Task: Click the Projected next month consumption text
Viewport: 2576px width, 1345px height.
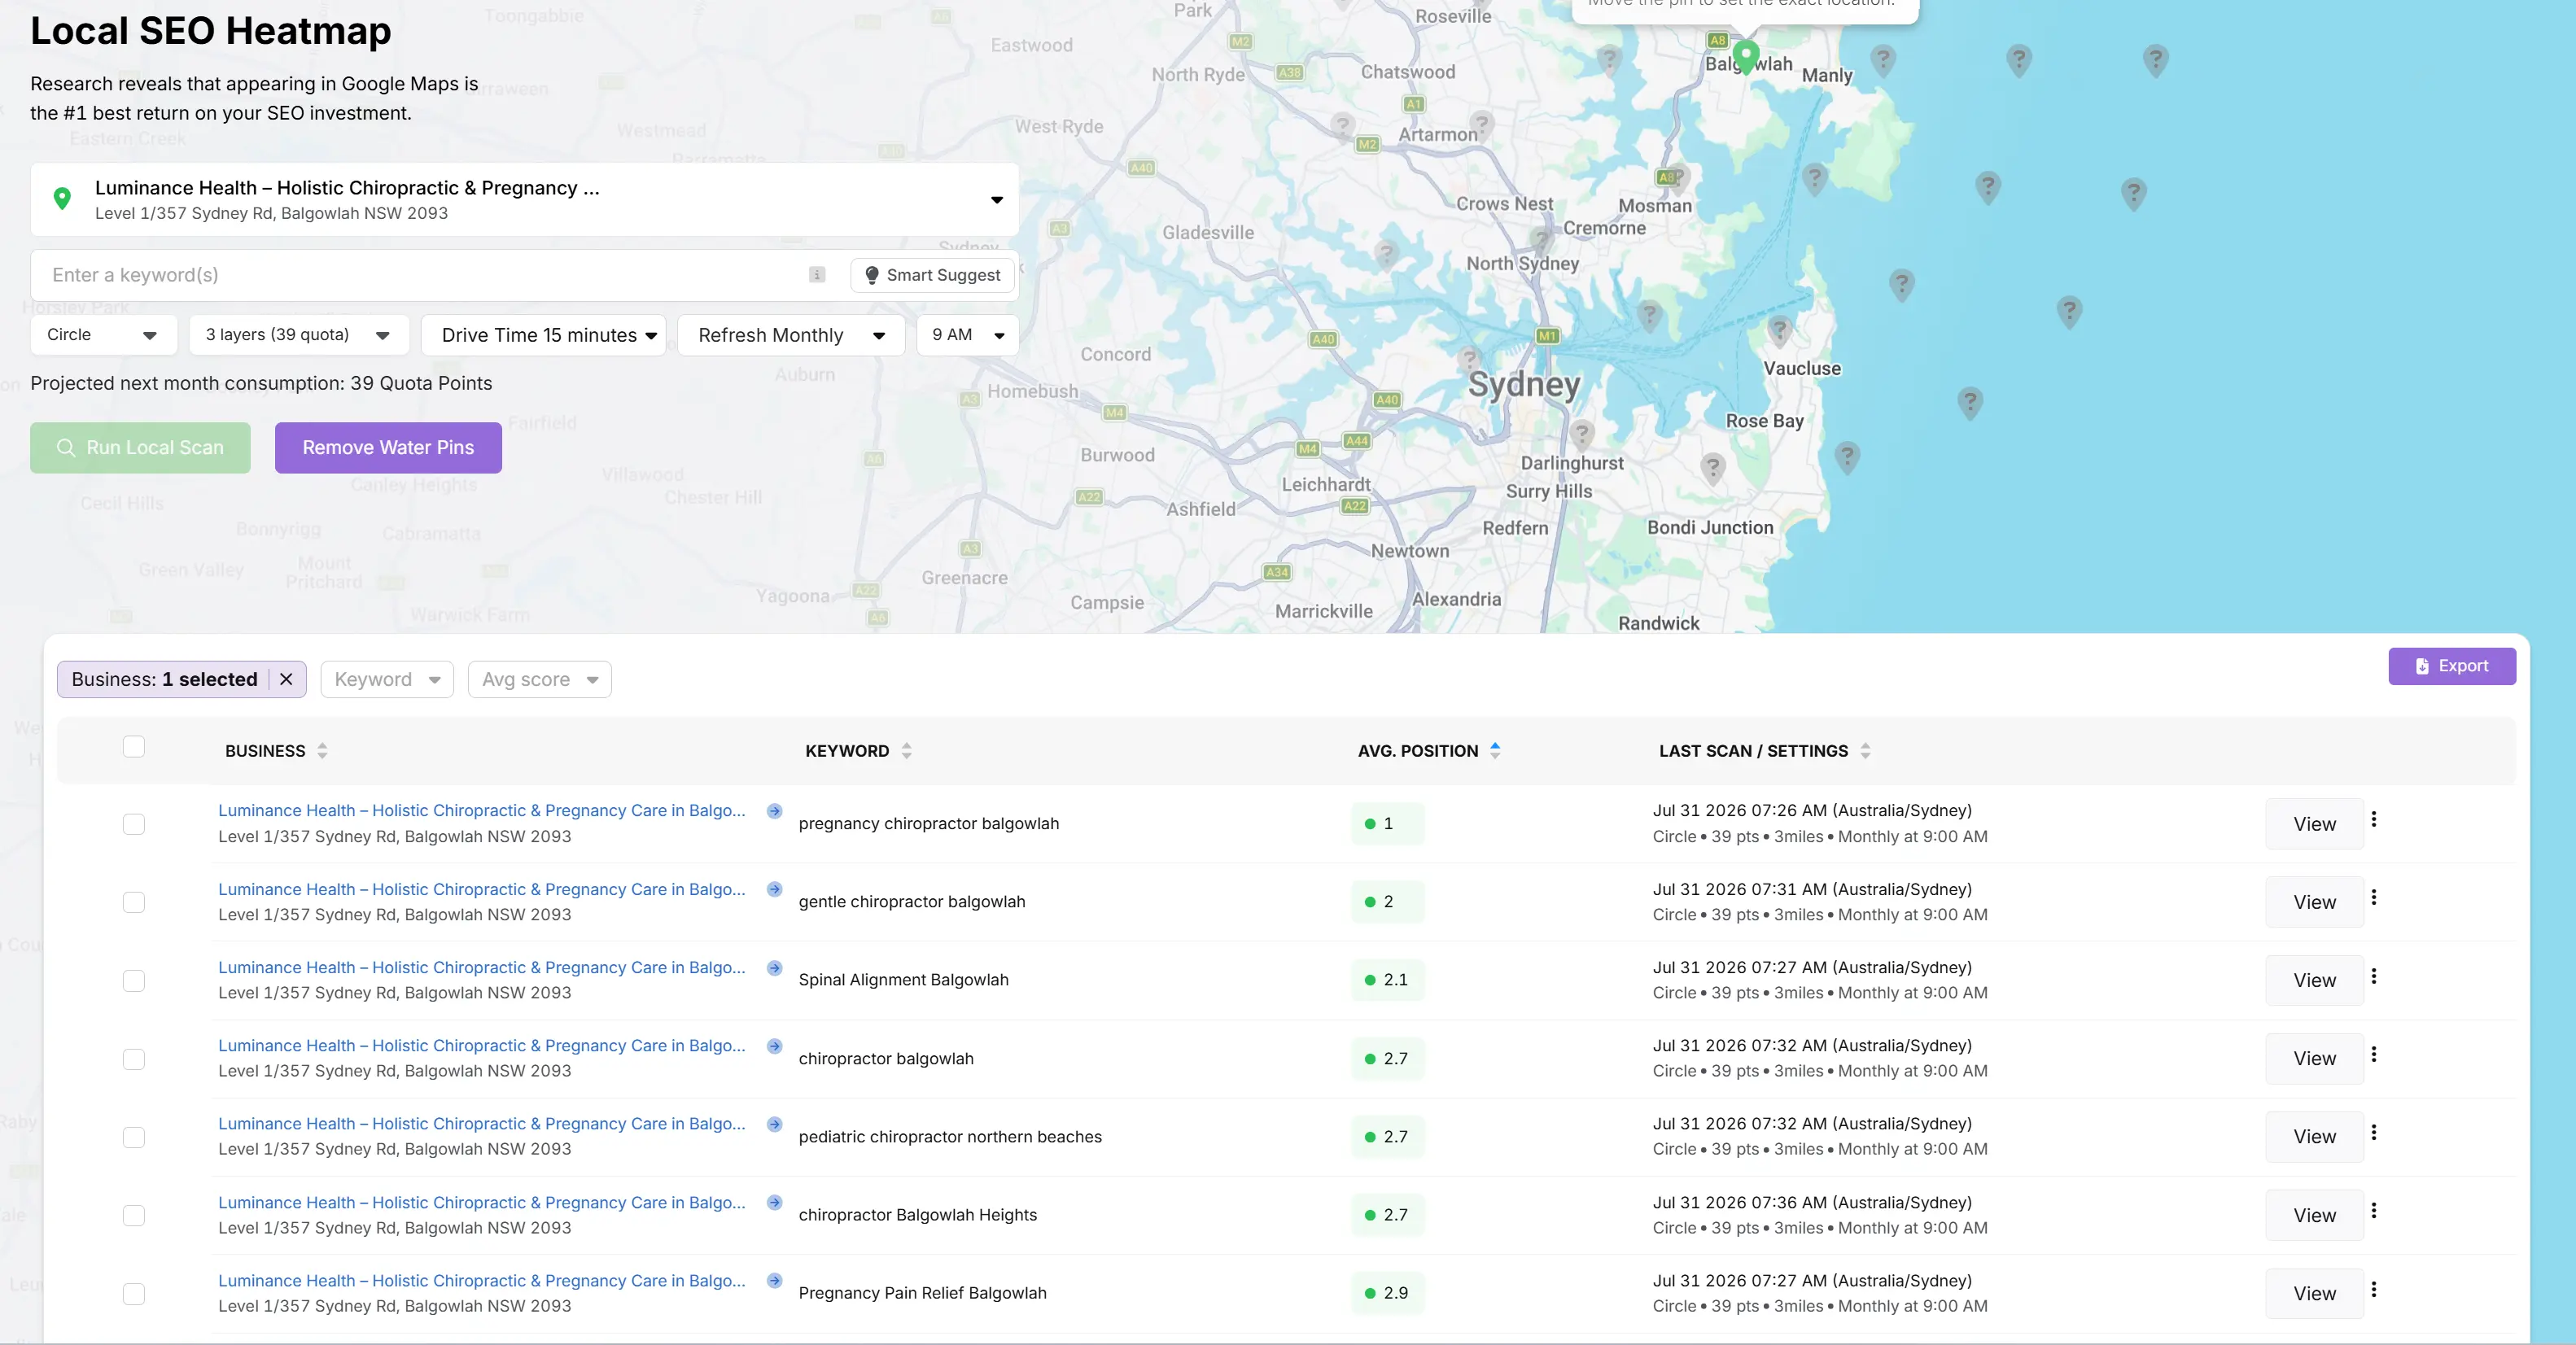Action: (261, 384)
